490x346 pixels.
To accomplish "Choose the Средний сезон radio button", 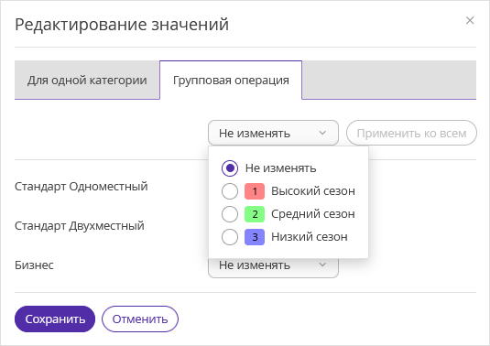I will click(230, 214).
